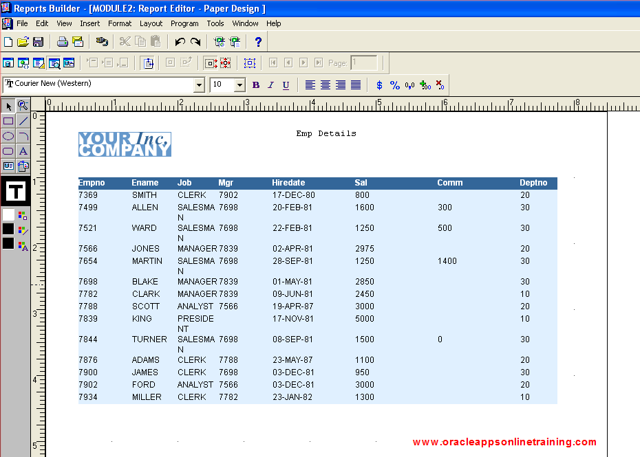
Task: Open the View menu
Action: [64, 23]
